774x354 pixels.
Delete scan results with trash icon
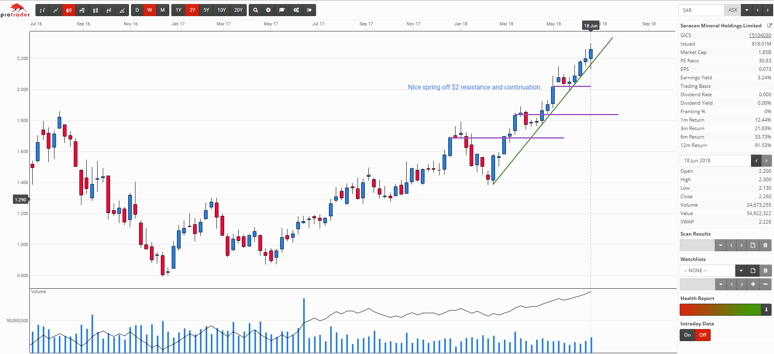pyautogui.click(x=765, y=245)
